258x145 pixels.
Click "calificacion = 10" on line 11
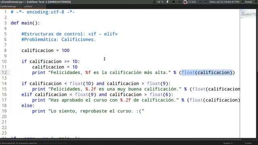[55, 67]
